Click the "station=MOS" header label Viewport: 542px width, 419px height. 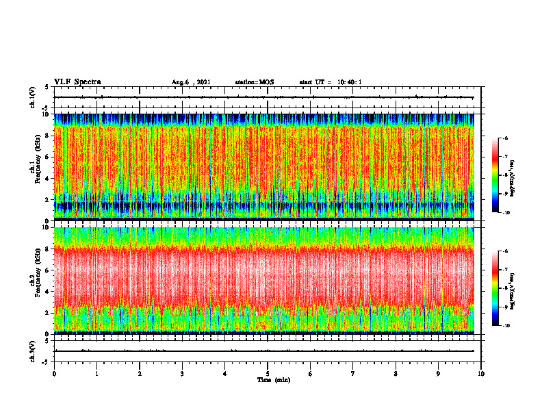[x=255, y=82]
